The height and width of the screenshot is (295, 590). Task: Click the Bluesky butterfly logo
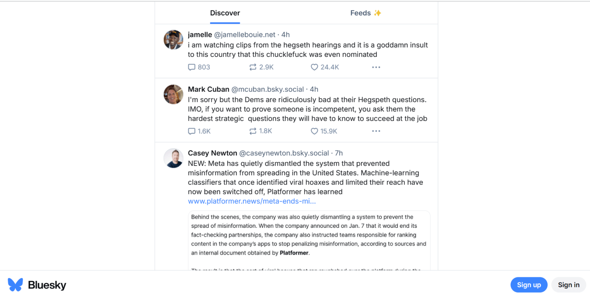point(15,285)
